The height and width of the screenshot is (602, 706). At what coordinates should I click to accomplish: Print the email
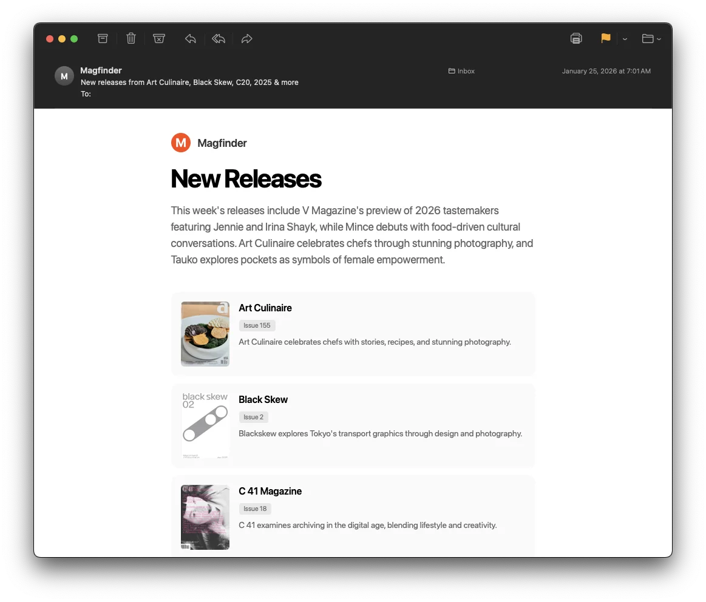[x=575, y=38]
